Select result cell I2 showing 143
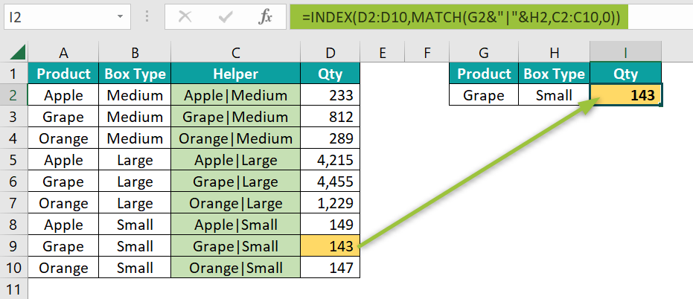 coord(626,95)
